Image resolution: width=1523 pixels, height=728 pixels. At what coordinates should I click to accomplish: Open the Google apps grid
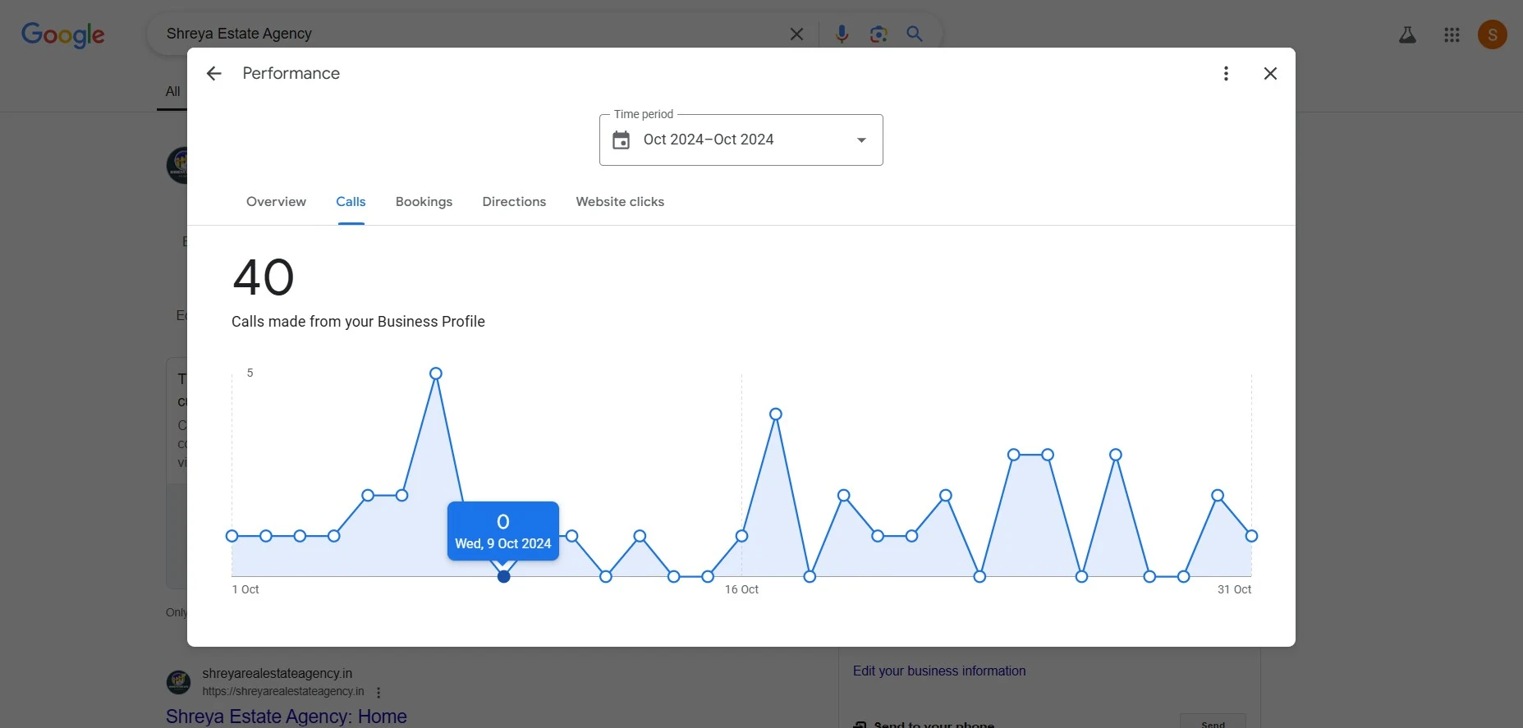(1452, 34)
